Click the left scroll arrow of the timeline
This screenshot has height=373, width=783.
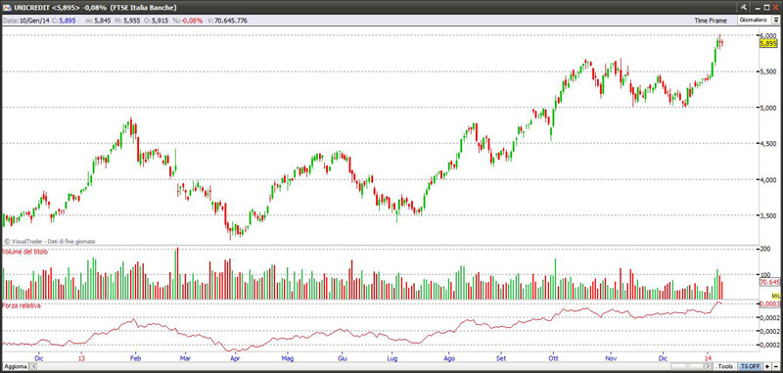pos(34,366)
